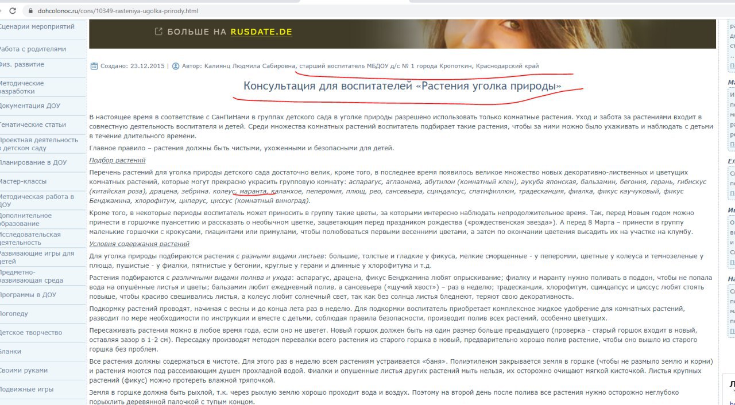Open the Бланки sidebar link
This screenshot has width=735, height=405.
(11, 352)
